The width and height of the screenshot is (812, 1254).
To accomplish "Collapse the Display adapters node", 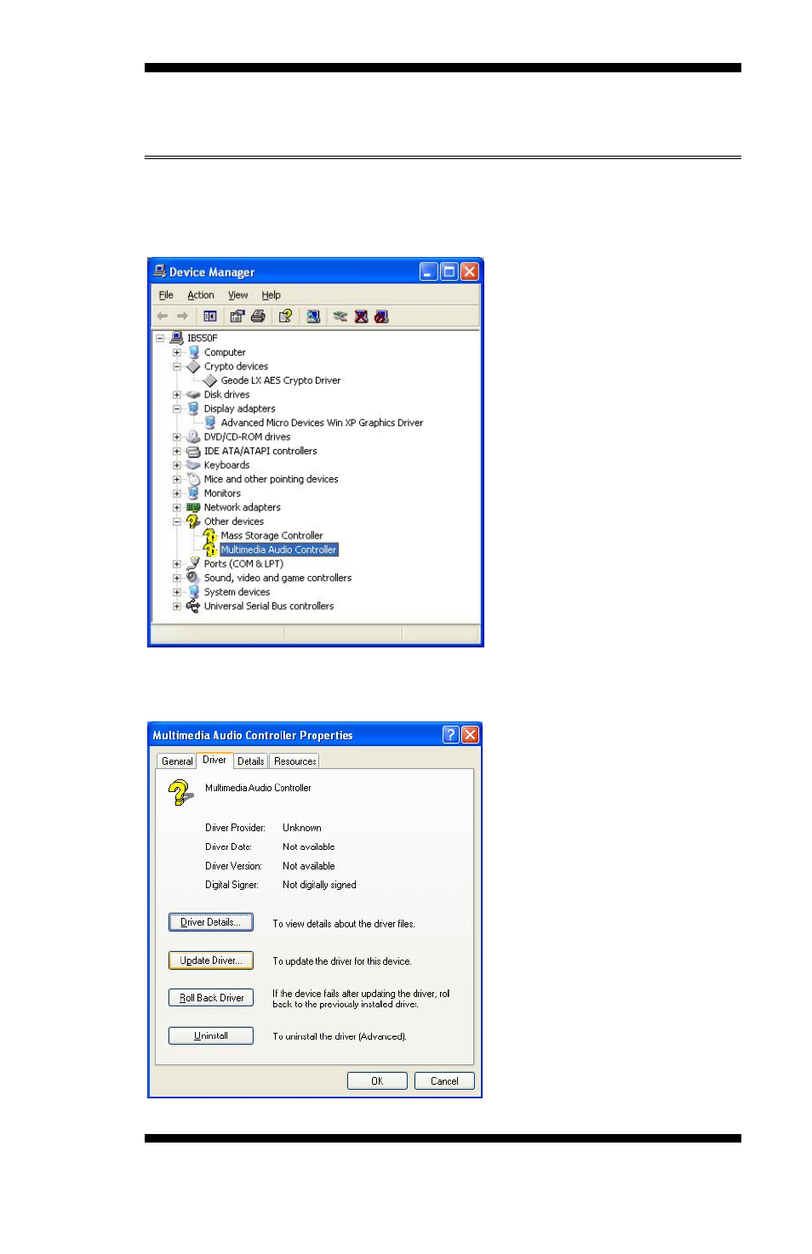I will 177,409.
